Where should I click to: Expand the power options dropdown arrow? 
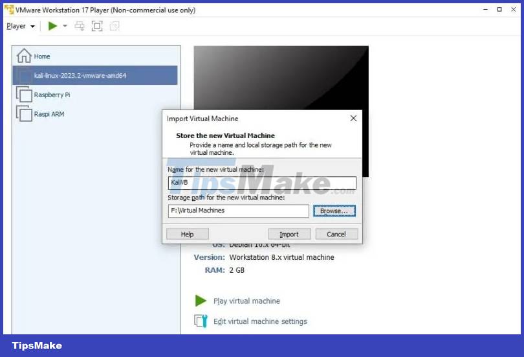click(65, 26)
